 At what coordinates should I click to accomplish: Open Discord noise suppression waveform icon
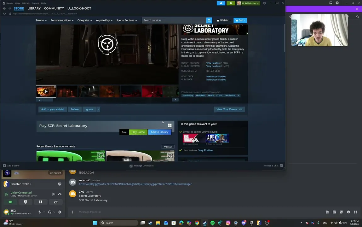coord(53,194)
